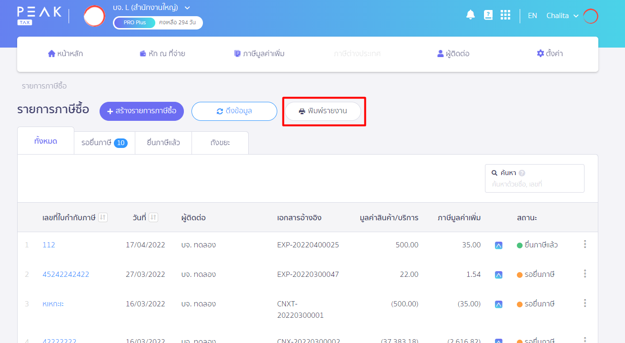Switch language to EN
This screenshot has width=625, height=343.
[x=533, y=16]
